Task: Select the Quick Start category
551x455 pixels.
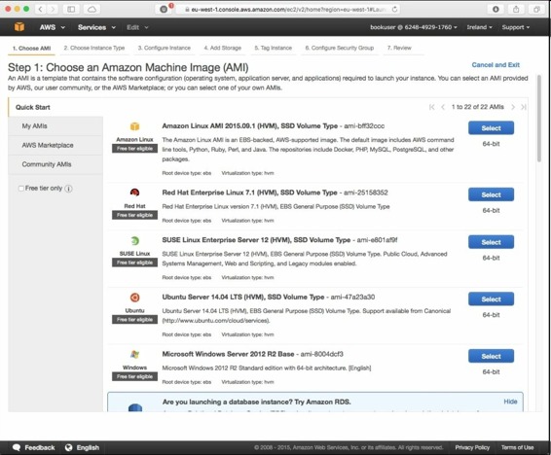Action: [x=55, y=107]
